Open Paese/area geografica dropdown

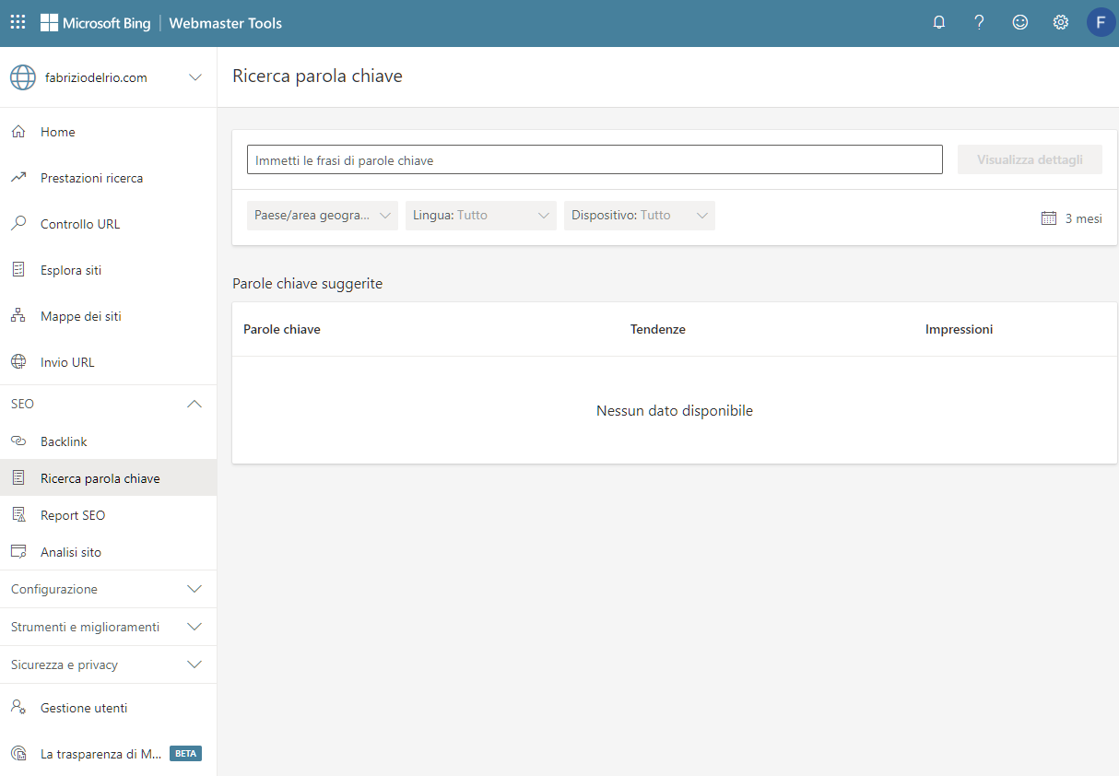pyautogui.click(x=323, y=216)
